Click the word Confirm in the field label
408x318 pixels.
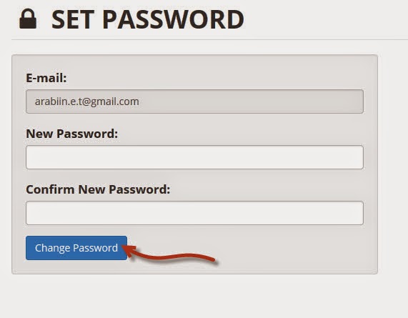point(50,189)
